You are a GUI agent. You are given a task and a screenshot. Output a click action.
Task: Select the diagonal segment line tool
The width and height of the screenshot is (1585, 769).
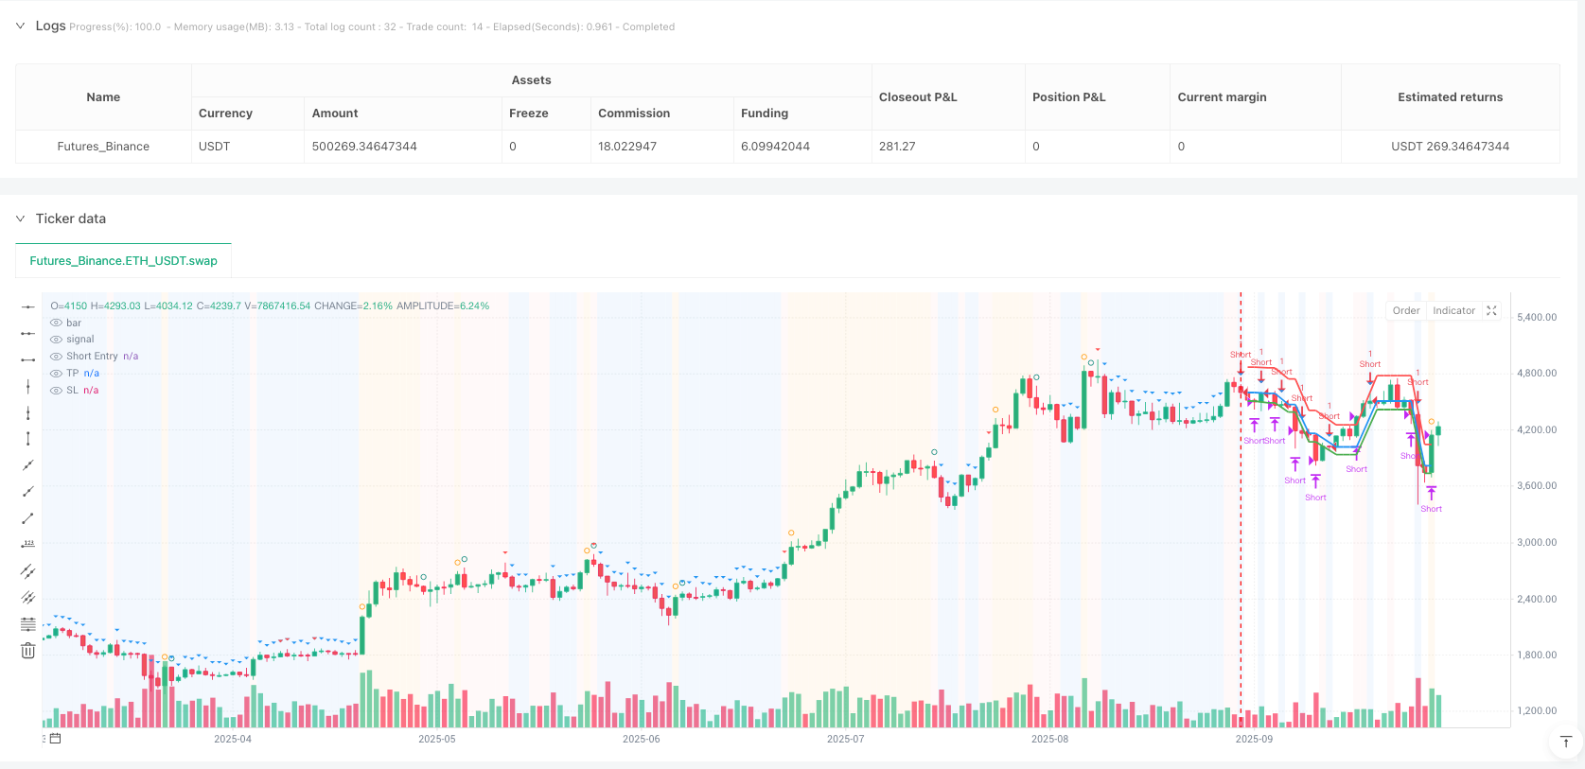[x=28, y=518]
